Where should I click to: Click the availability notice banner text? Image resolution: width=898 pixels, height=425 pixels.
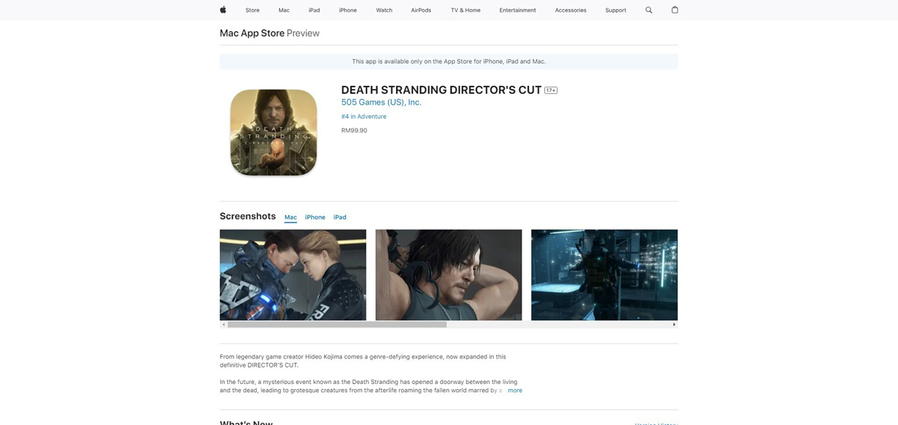click(x=449, y=61)
